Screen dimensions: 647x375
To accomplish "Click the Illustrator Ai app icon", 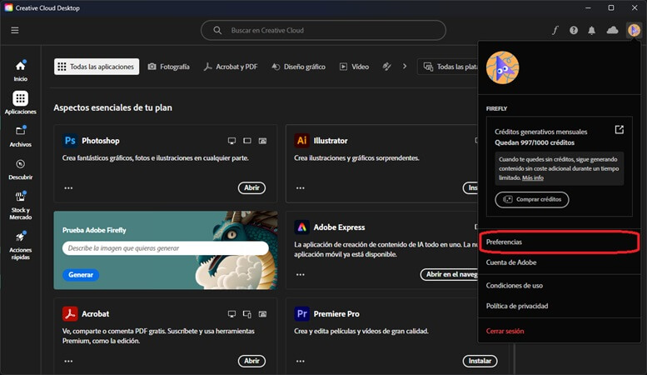I will (301, 141).
